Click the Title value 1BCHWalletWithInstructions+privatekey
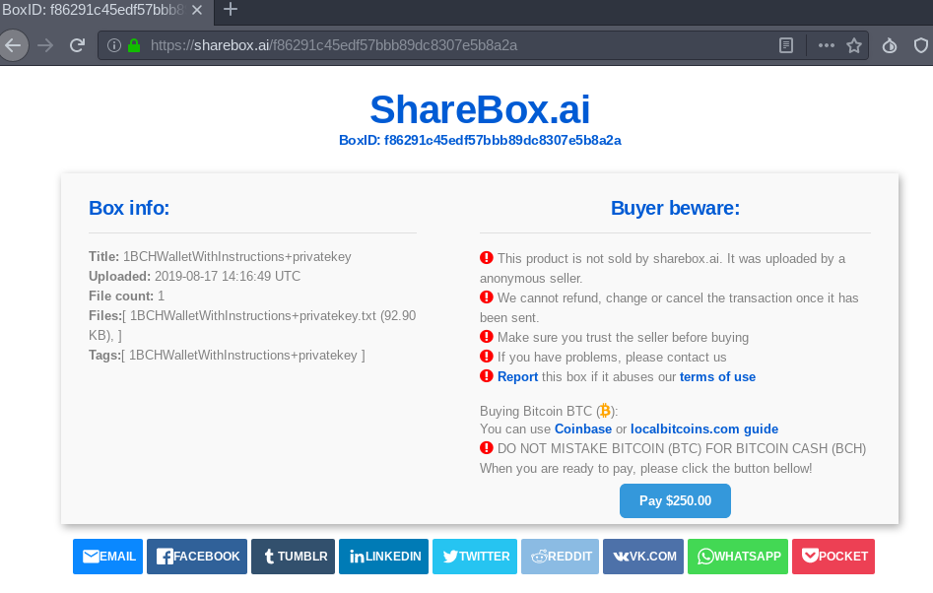 click(x=236, y=257)
